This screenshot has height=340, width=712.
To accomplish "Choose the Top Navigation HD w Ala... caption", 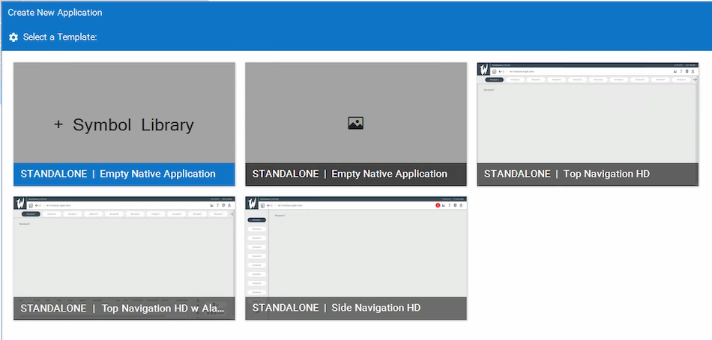I will (124, 308).
